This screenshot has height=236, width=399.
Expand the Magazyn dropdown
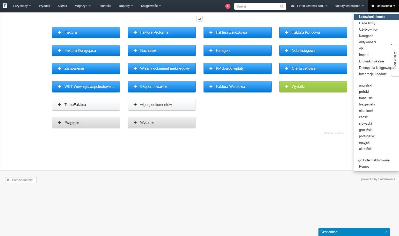[82, 6]
